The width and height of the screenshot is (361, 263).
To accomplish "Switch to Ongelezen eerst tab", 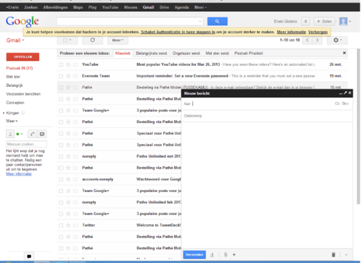I will click(x=186, y=53).
